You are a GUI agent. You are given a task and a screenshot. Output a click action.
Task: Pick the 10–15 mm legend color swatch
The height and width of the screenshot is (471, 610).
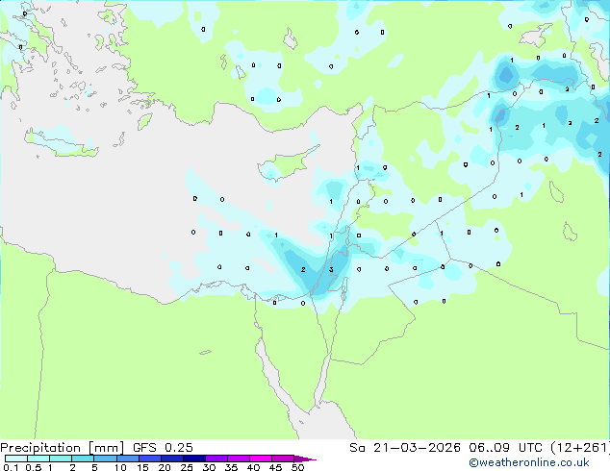[128, 459]
